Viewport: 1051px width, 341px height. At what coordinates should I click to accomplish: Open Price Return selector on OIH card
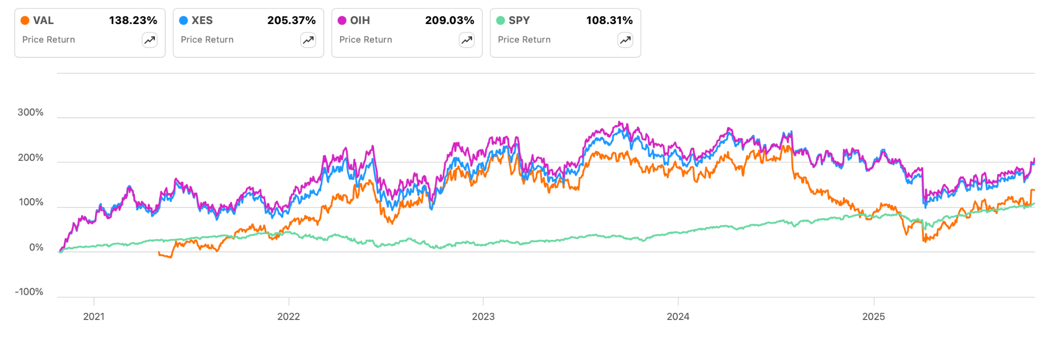click(365, 39)
